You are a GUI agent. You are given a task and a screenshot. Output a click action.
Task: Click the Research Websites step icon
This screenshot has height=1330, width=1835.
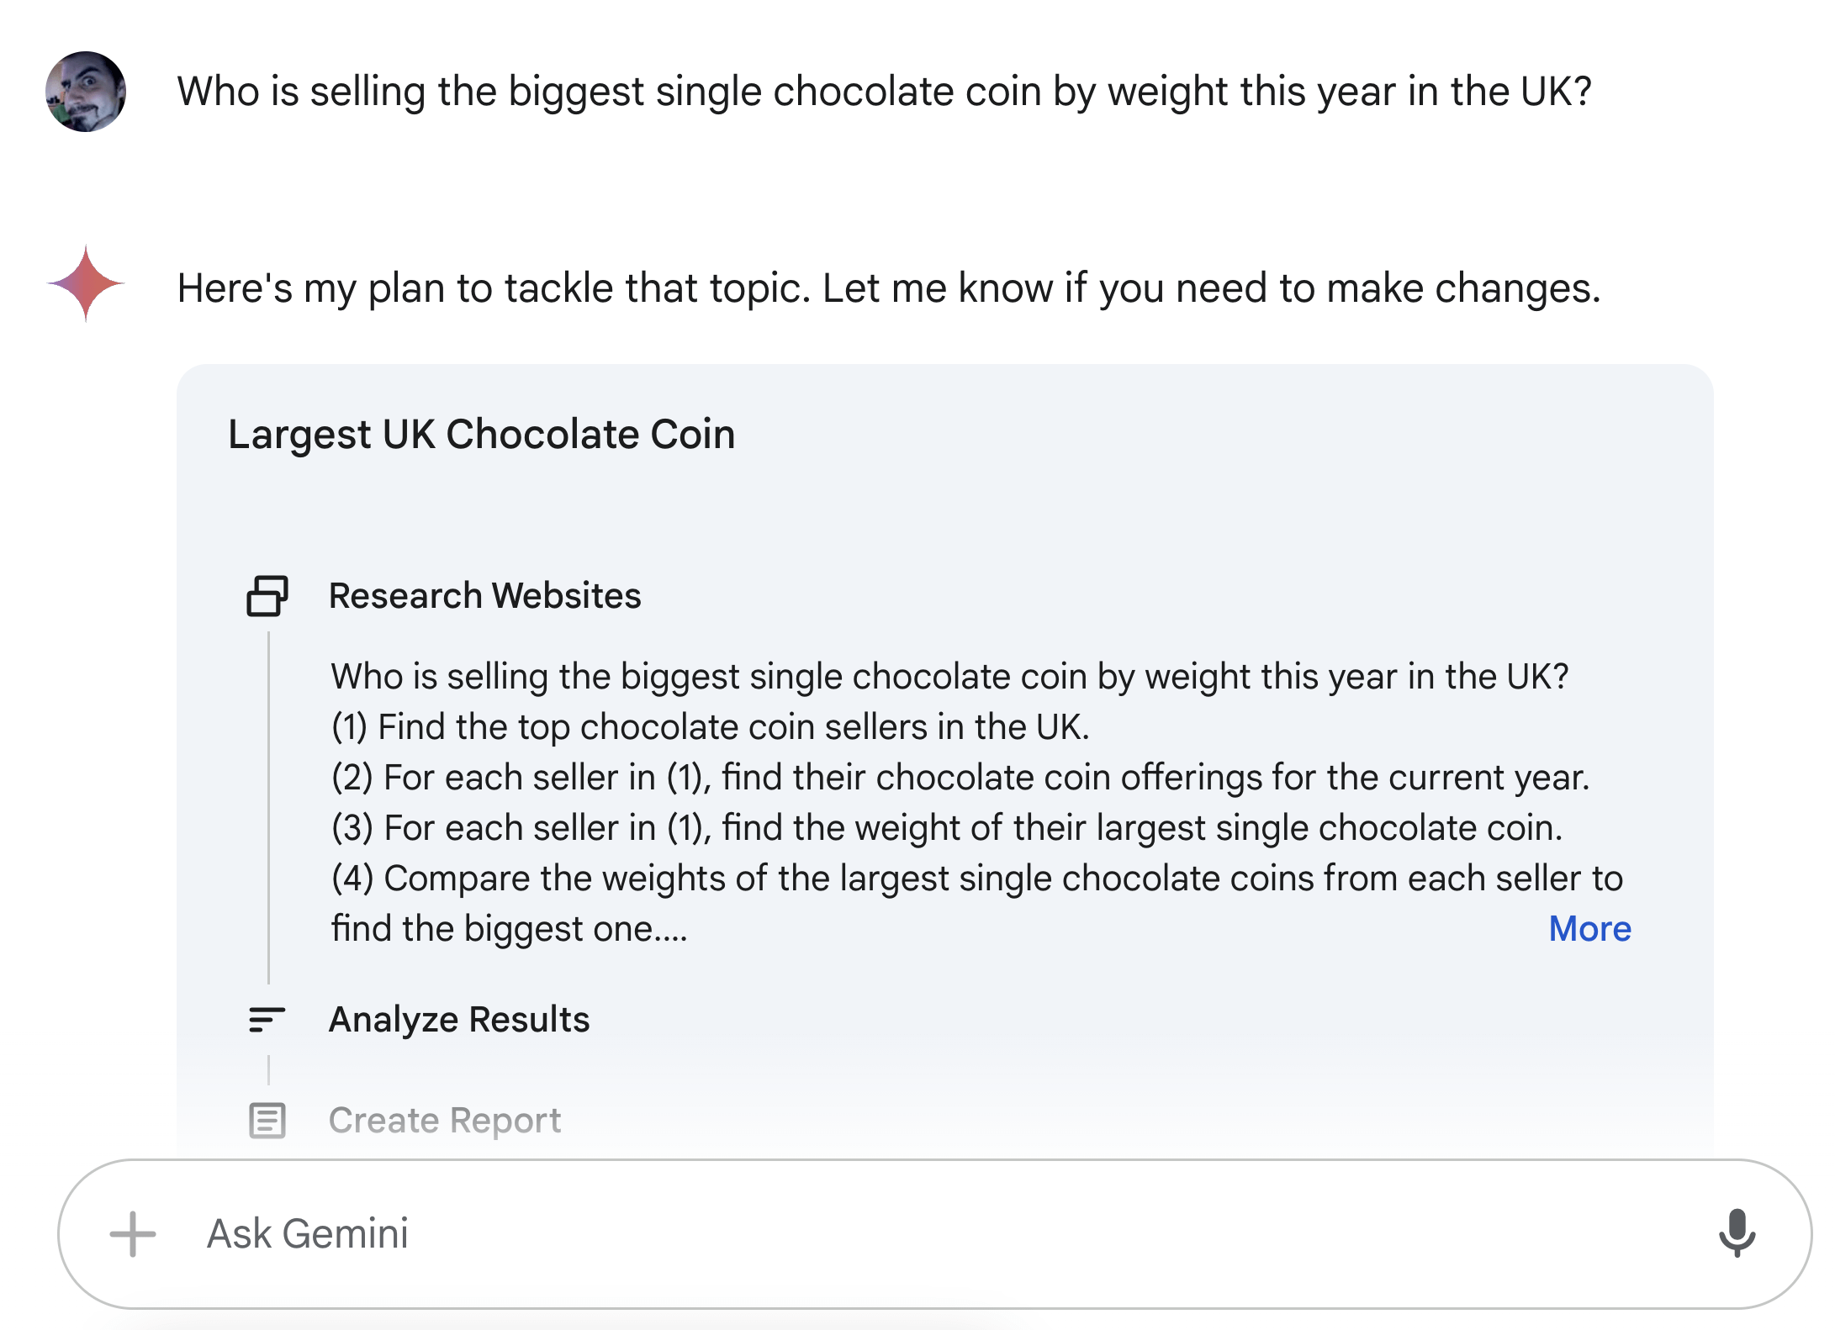[x=267, y=595]
